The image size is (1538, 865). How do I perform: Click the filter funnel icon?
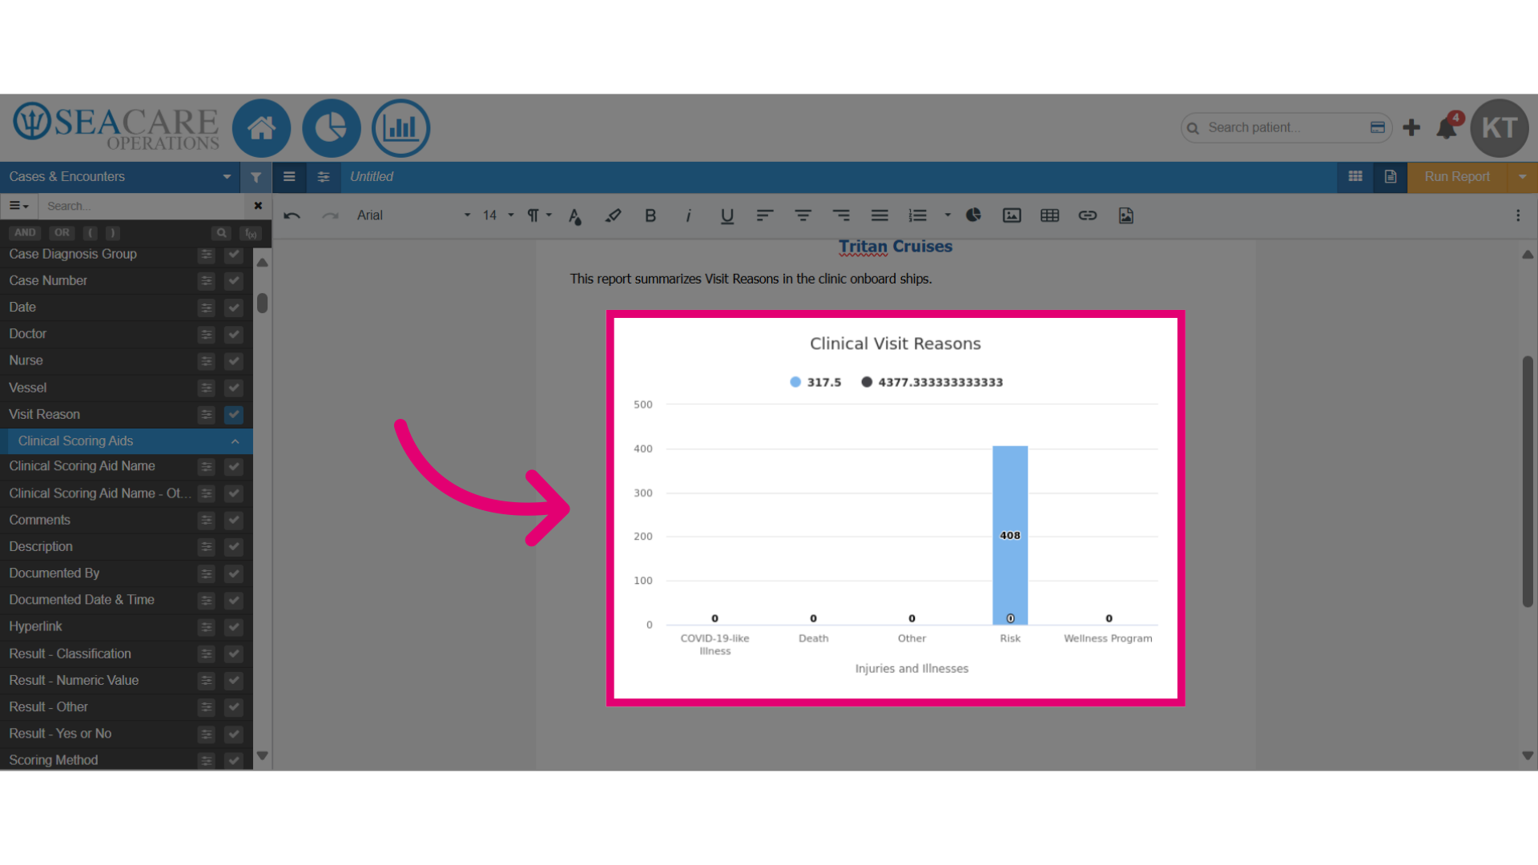coord(256,177)
